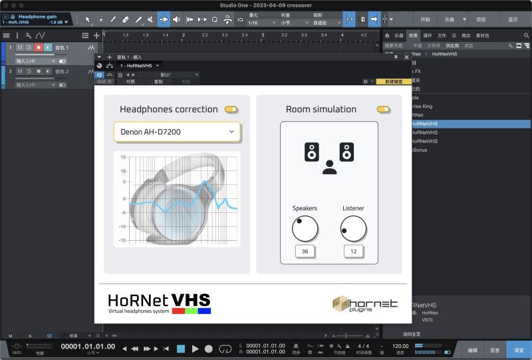Mute track 音轨 2
The height and width of the screenshot is (360, 532).
coord(20,71)
